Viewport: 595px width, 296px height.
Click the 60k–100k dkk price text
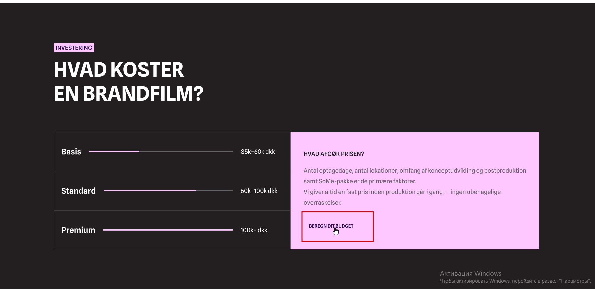click(x=259, y=191)
